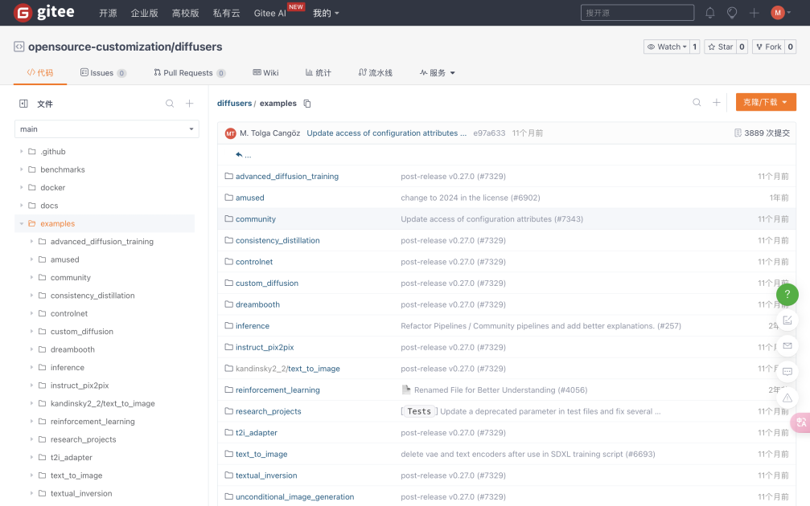Open the dreambooth folder in file list
The width and height of the screenshot is (810, 506).
pos(257,304)
